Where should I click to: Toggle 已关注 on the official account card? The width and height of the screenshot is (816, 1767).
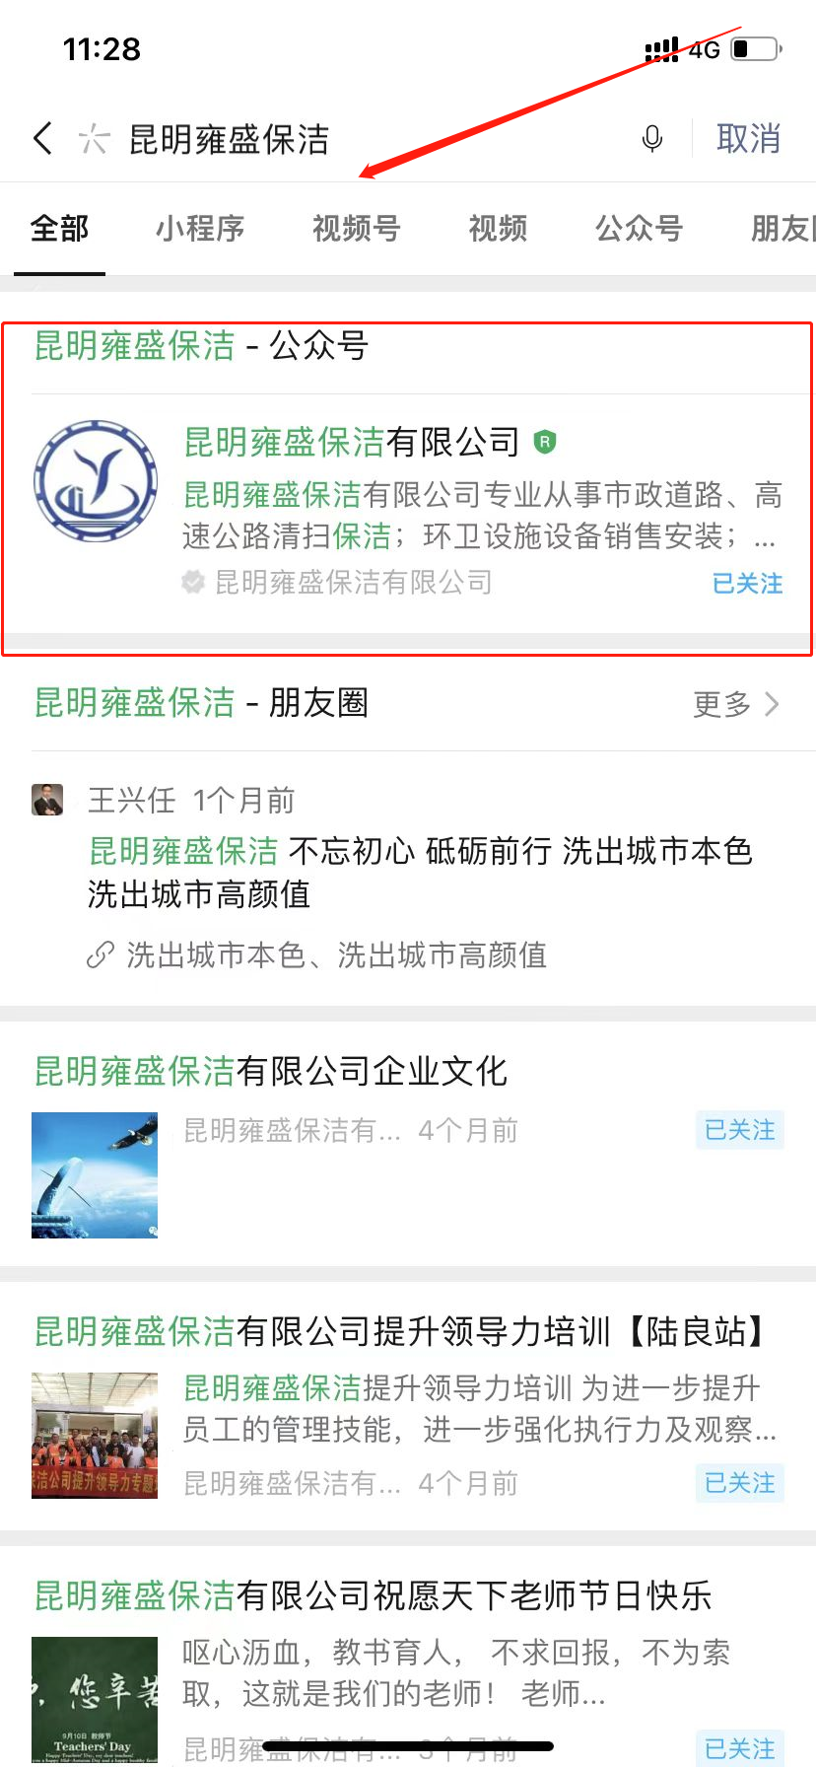pyautogui.click(x=747, y=583)
